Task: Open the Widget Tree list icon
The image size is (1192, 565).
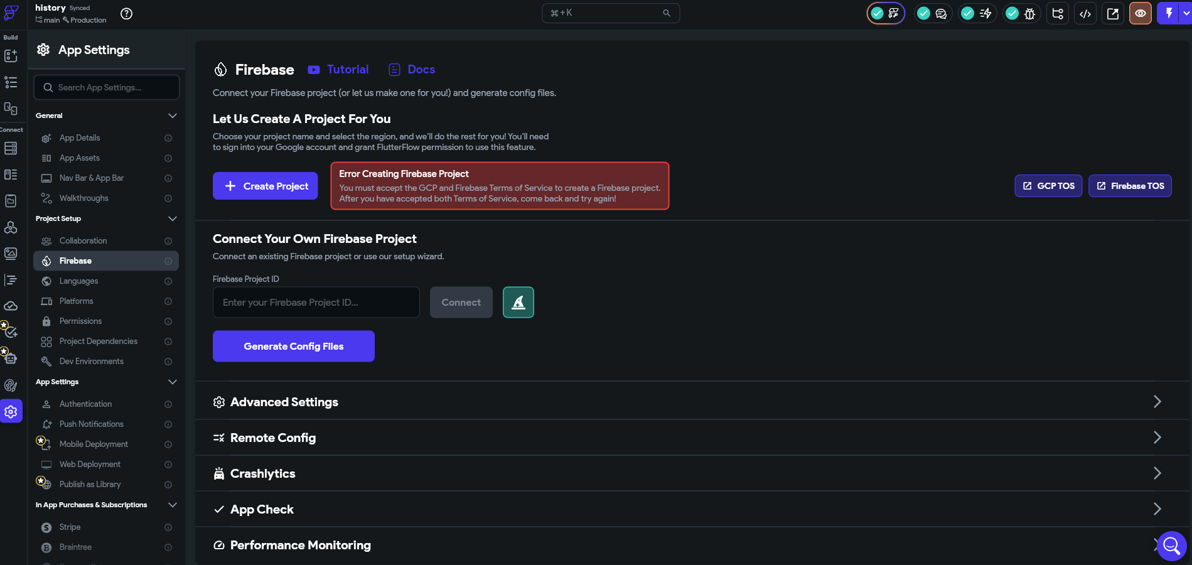Action: 11,82
